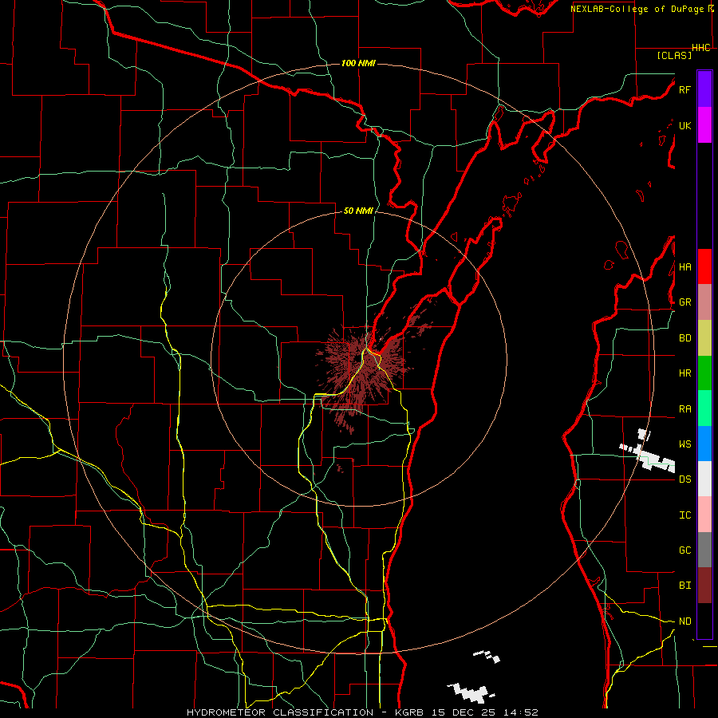Click the [CLAS] units label
The image size is (718, 718).
click(674, 55)
